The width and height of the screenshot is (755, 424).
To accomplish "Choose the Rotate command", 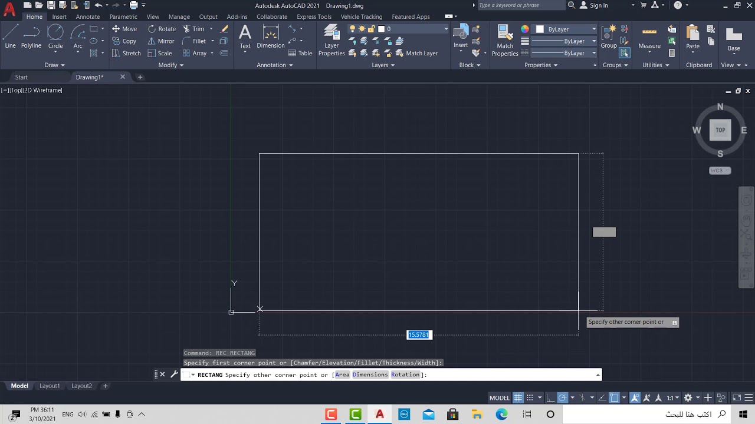I will tap(162, 29).
